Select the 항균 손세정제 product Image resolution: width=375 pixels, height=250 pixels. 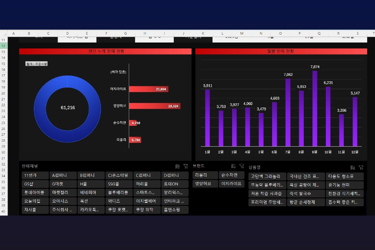coord(305,202)
